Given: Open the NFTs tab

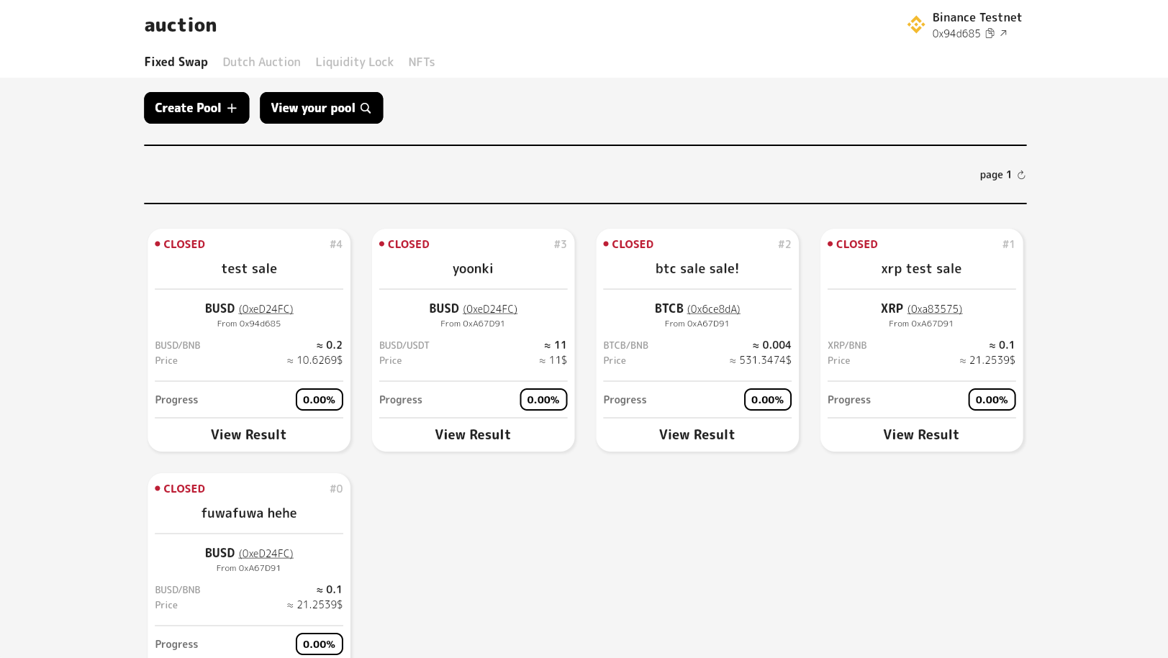Looking at the screenshot, I should 421,62.
